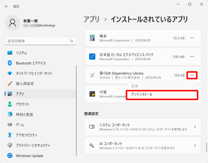This screenshot has height=163, width=208.
Task: Open the プライバシーとセキュリティ shield icon
Action: click(10, 145)
